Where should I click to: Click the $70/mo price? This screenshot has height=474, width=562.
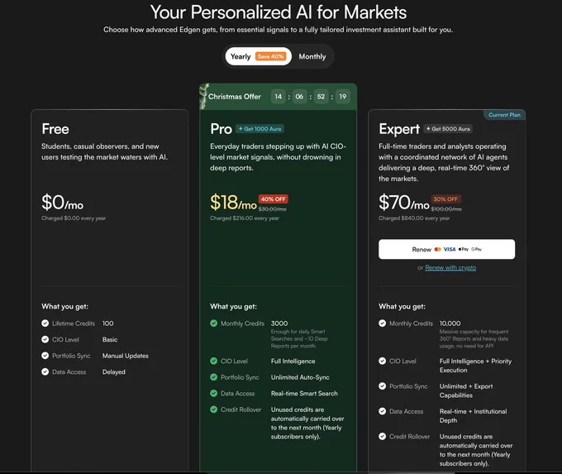point(404,203)
